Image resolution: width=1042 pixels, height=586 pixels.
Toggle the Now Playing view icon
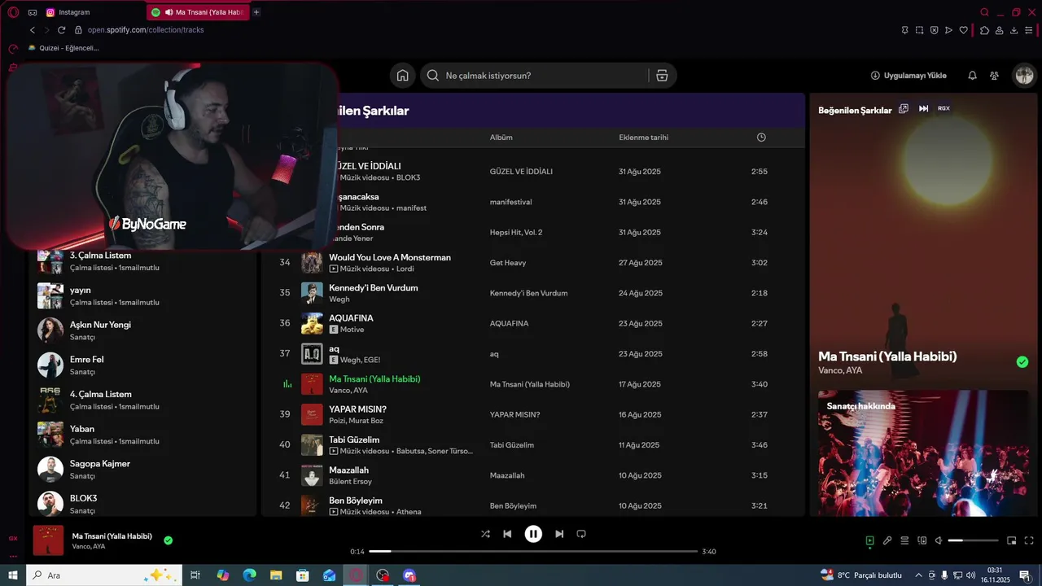pos(869,540)
